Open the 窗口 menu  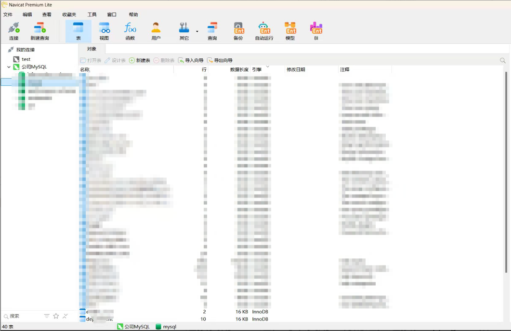112,14
